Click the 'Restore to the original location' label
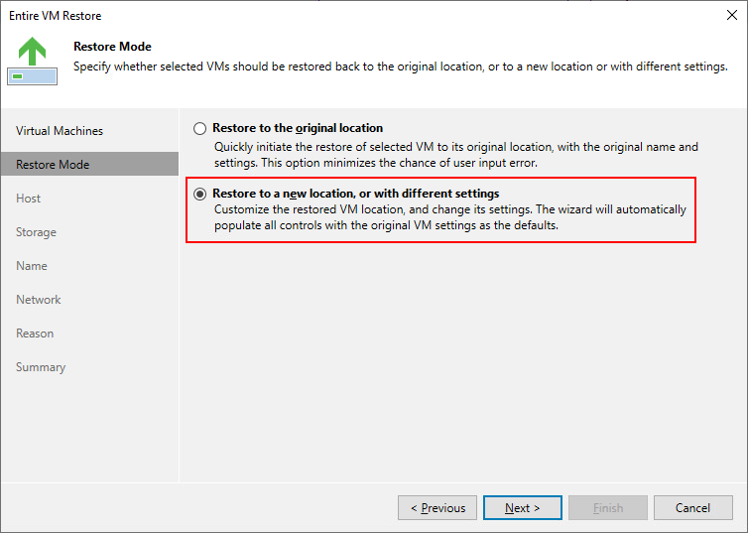 298,128
